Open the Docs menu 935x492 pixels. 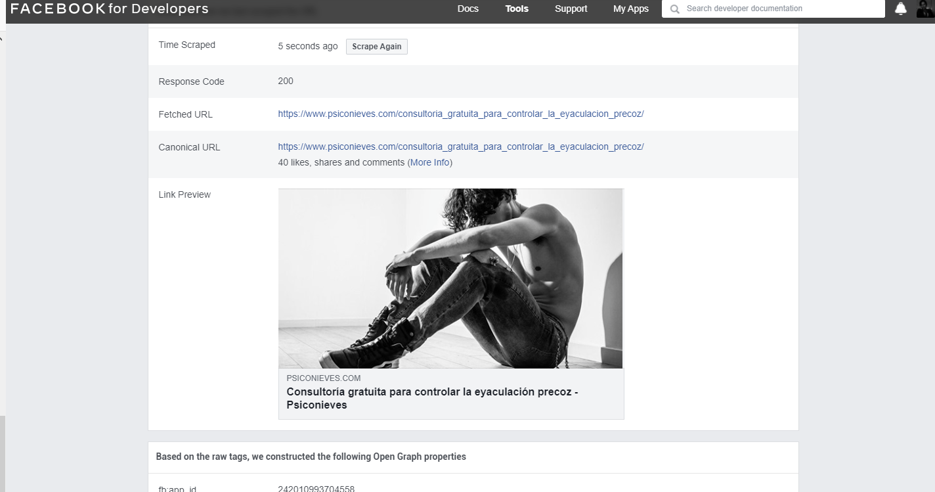pos(468,9)
